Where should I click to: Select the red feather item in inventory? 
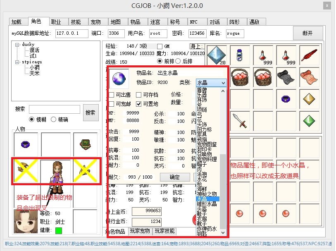[x=310, y=55]
